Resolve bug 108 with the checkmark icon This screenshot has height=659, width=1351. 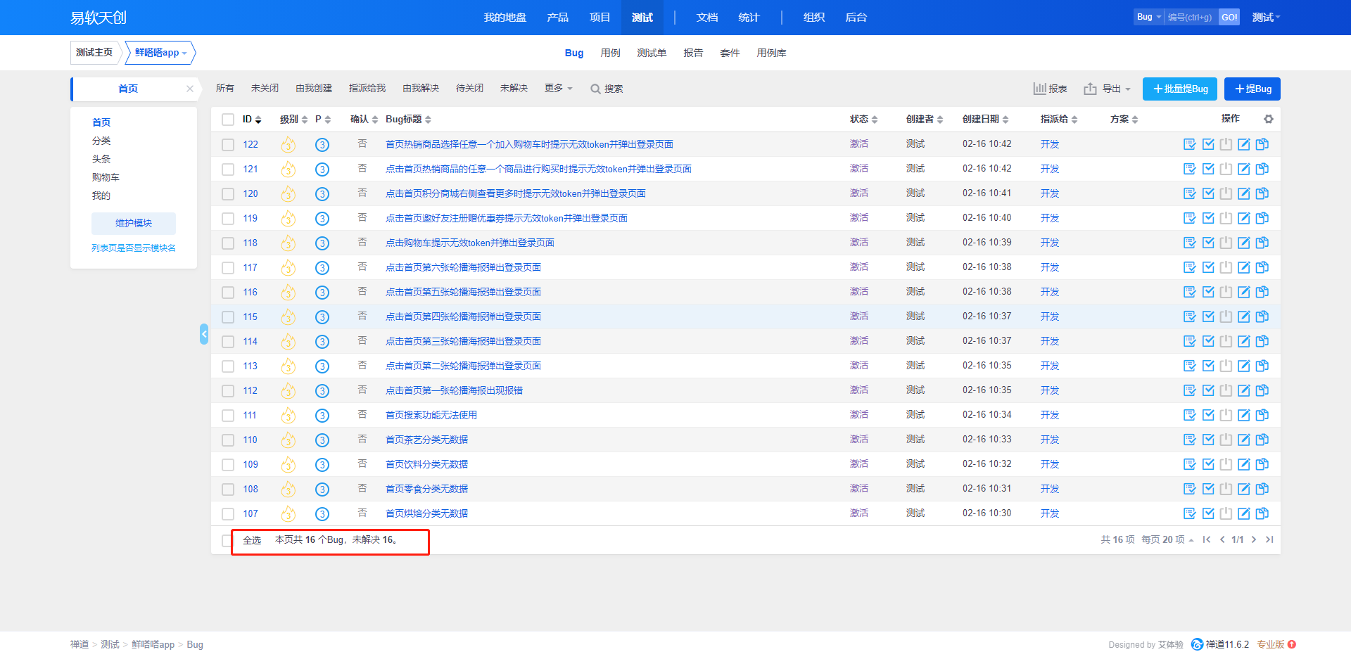pos(1208,489)
